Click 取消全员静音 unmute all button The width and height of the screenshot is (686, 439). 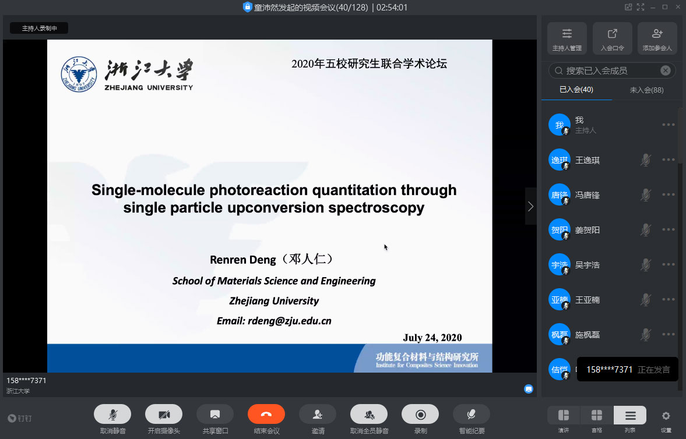tap(368, 414)
